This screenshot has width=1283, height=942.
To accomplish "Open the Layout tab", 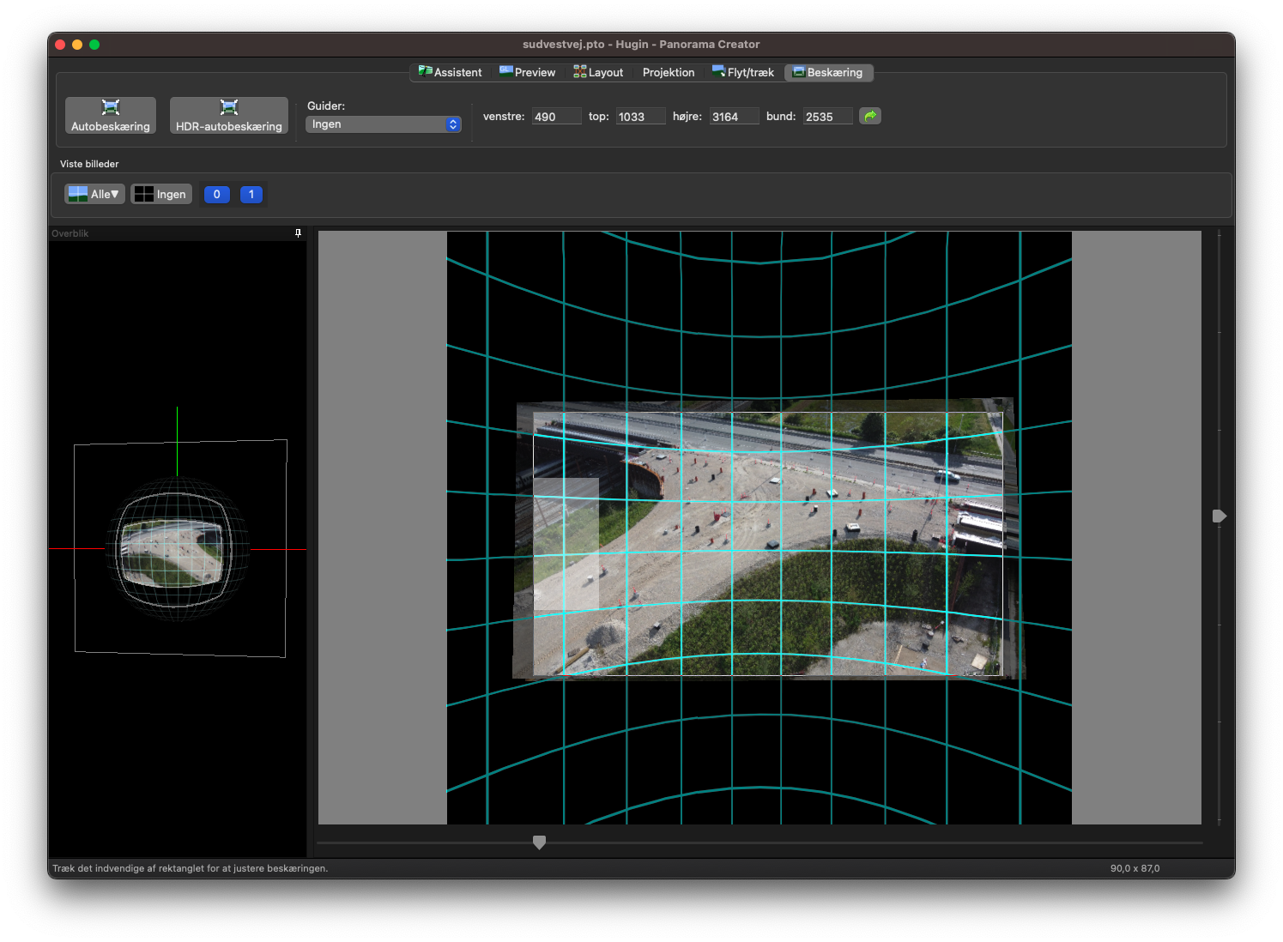I will [598, 73].
